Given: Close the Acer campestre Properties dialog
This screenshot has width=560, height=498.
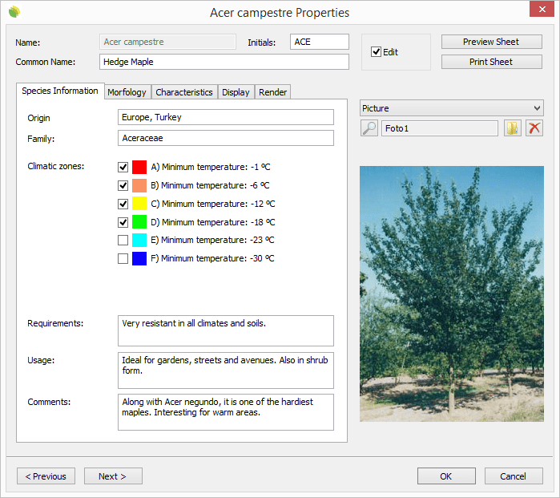Looking at the screenshot, I should (x=542, y=9).
